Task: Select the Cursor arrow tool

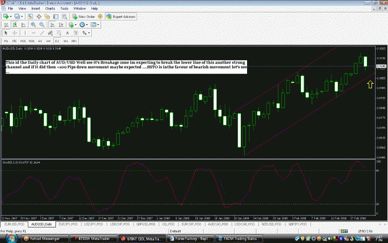Action: 6,33
